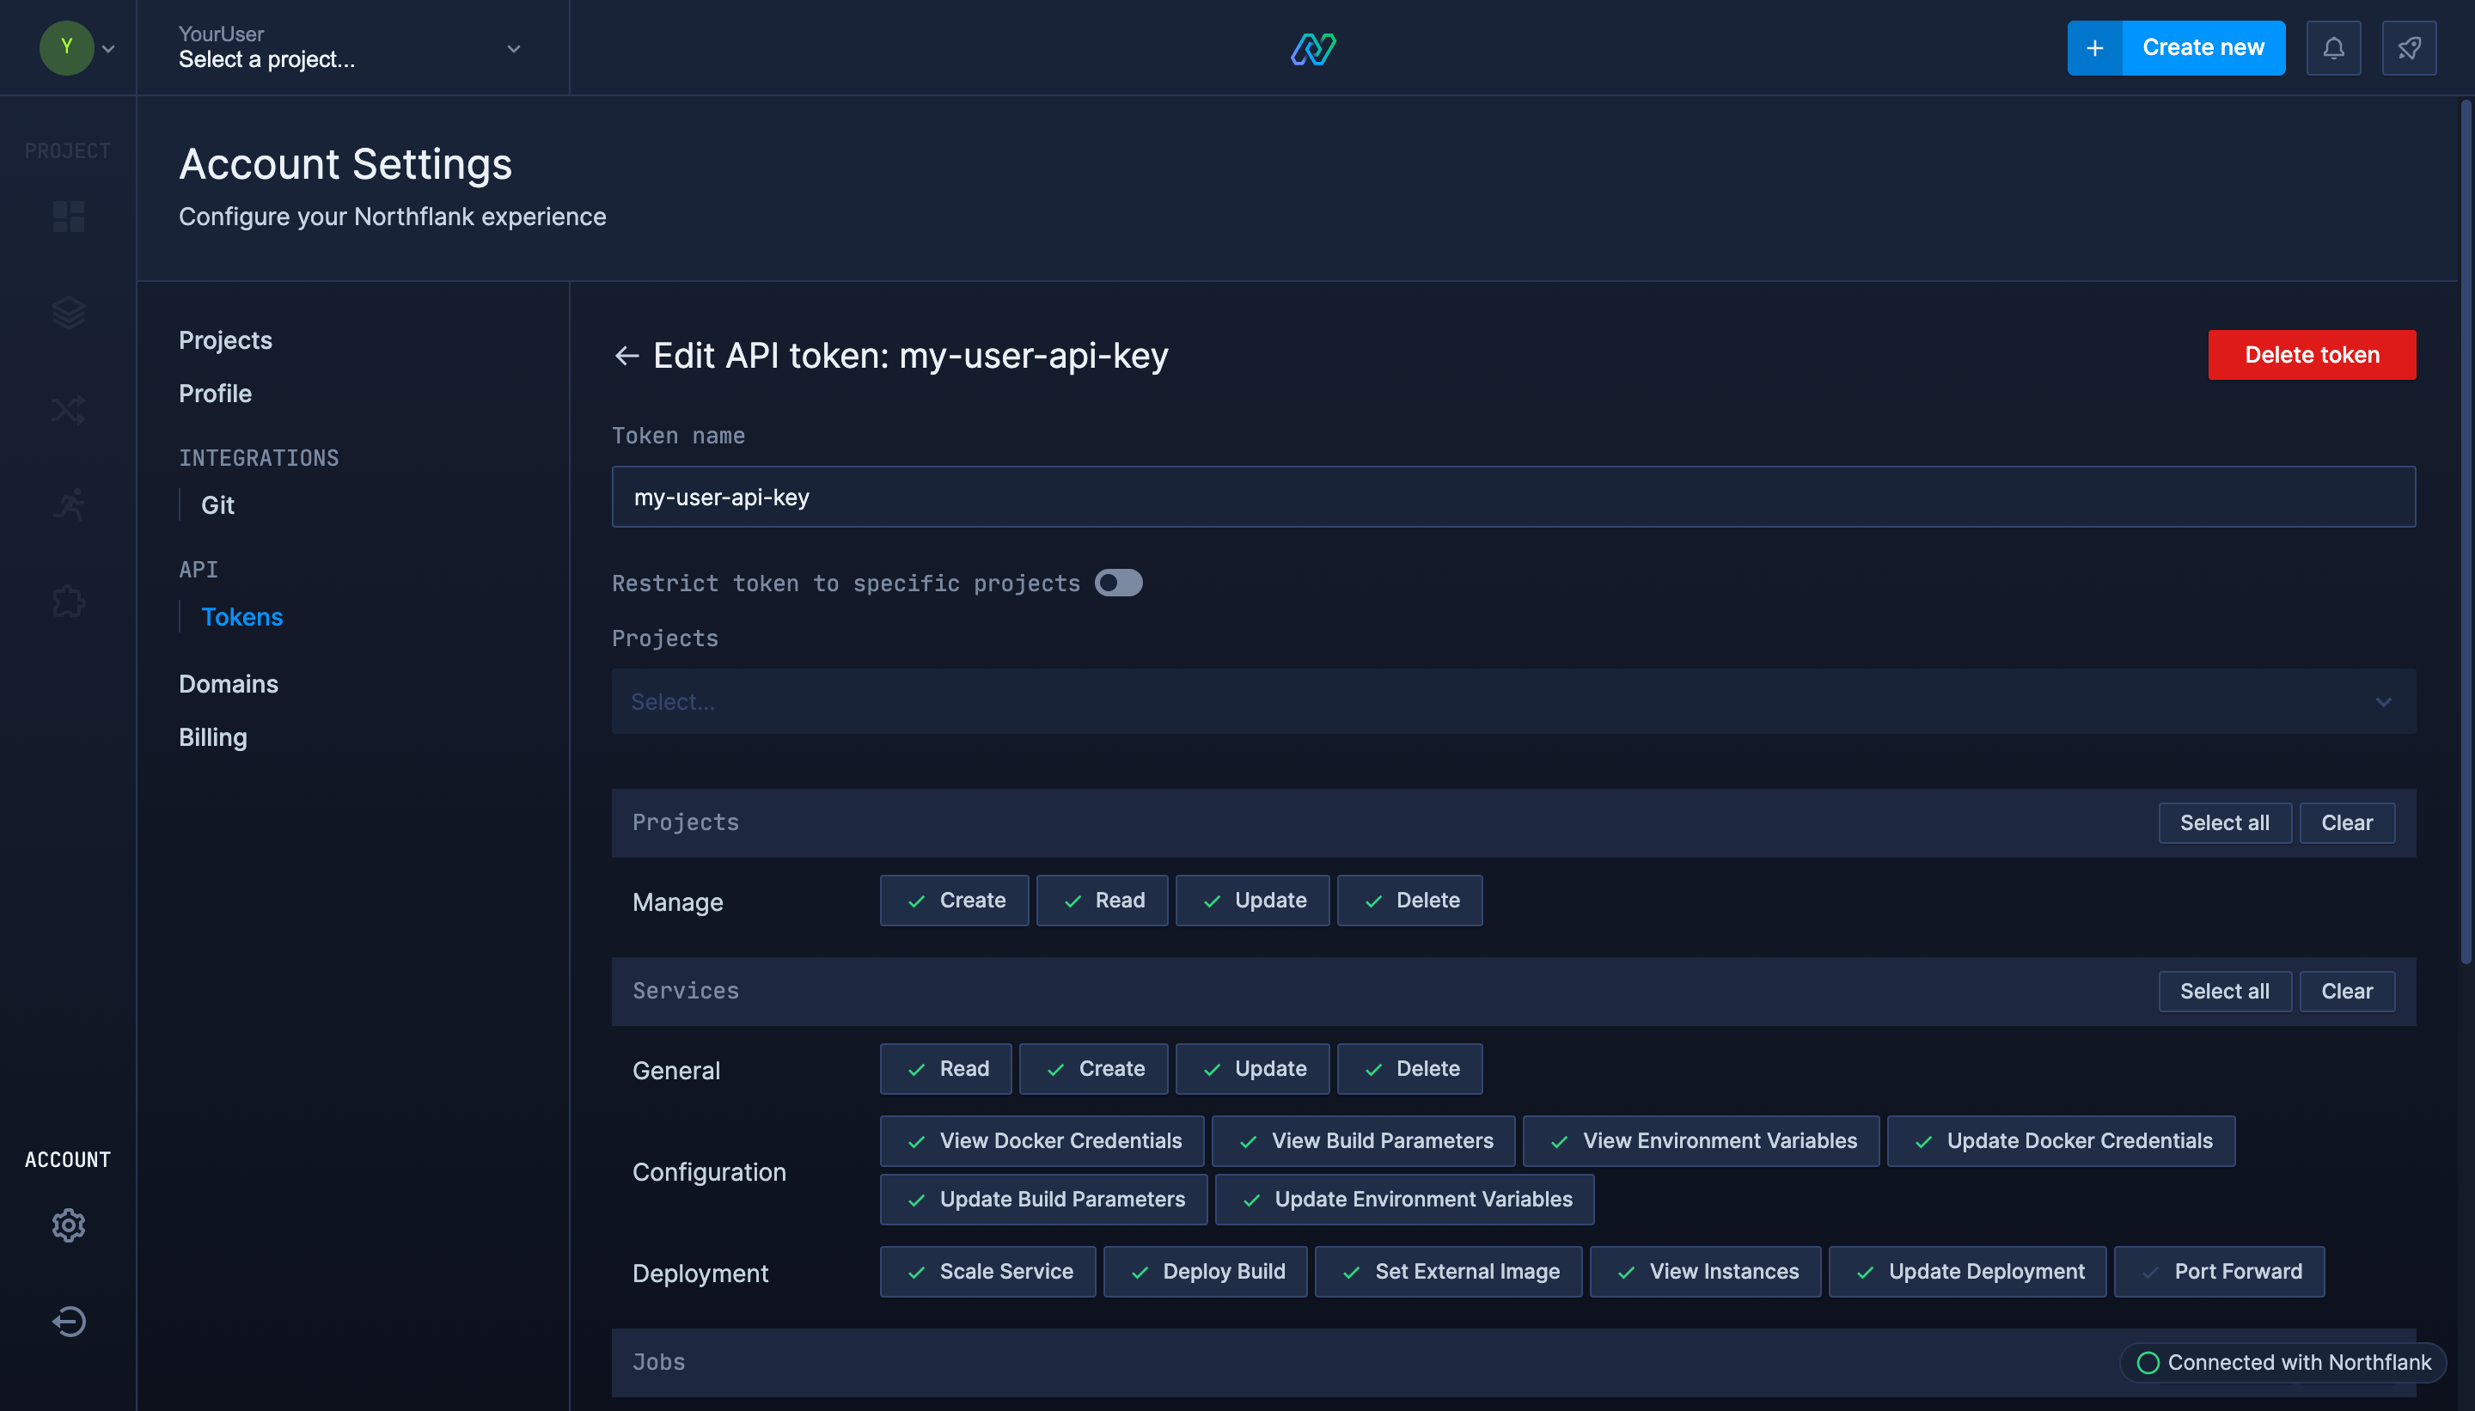Select all Services permissions

click(2224, 991)
